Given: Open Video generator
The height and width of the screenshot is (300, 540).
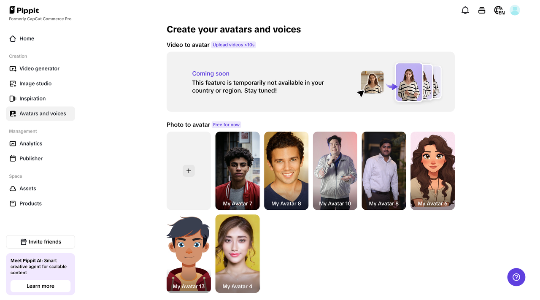Looking at the screenshot, I should click(39, 68).
